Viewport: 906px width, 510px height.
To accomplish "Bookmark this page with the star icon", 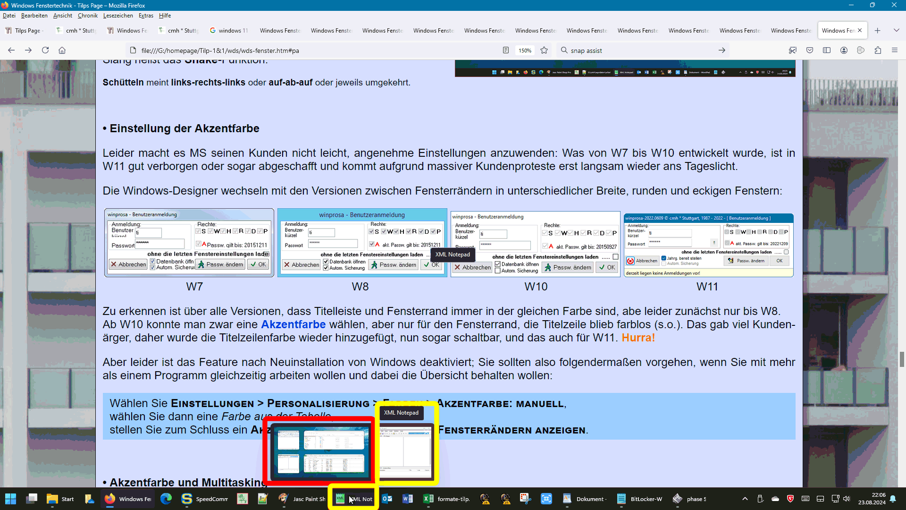I will tap(544, 51).
